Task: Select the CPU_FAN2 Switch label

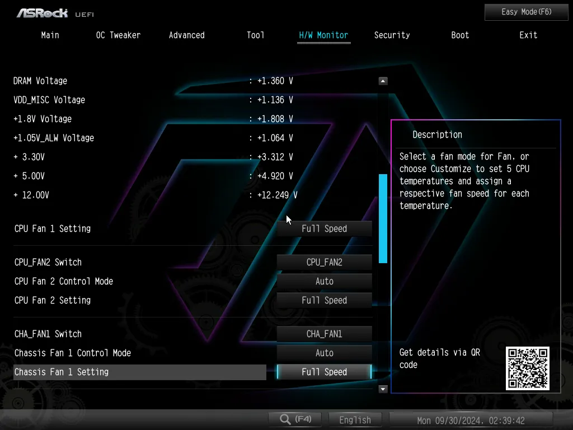Action: (x=48, y=262)
